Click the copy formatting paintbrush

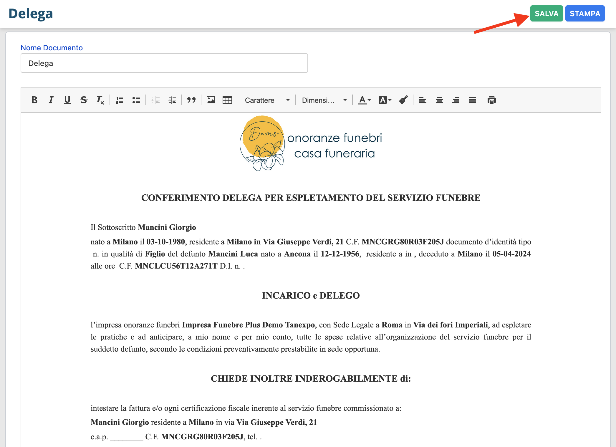tap(403, 100)
